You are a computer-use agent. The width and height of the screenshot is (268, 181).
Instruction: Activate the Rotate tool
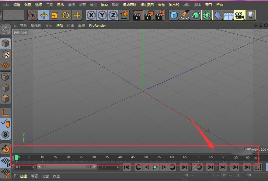pyautogui.click(x=66, y=15)
